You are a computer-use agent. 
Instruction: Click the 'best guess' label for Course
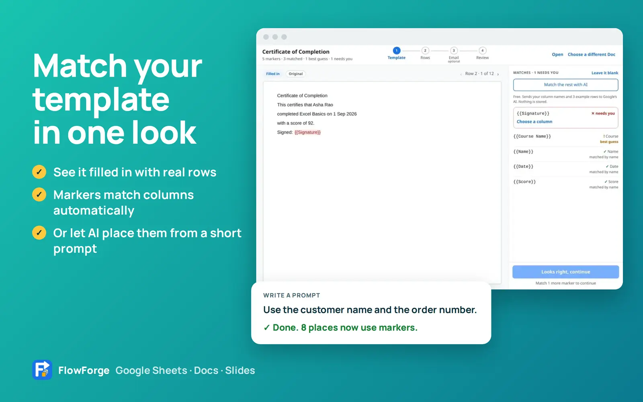tap(609, 142)
